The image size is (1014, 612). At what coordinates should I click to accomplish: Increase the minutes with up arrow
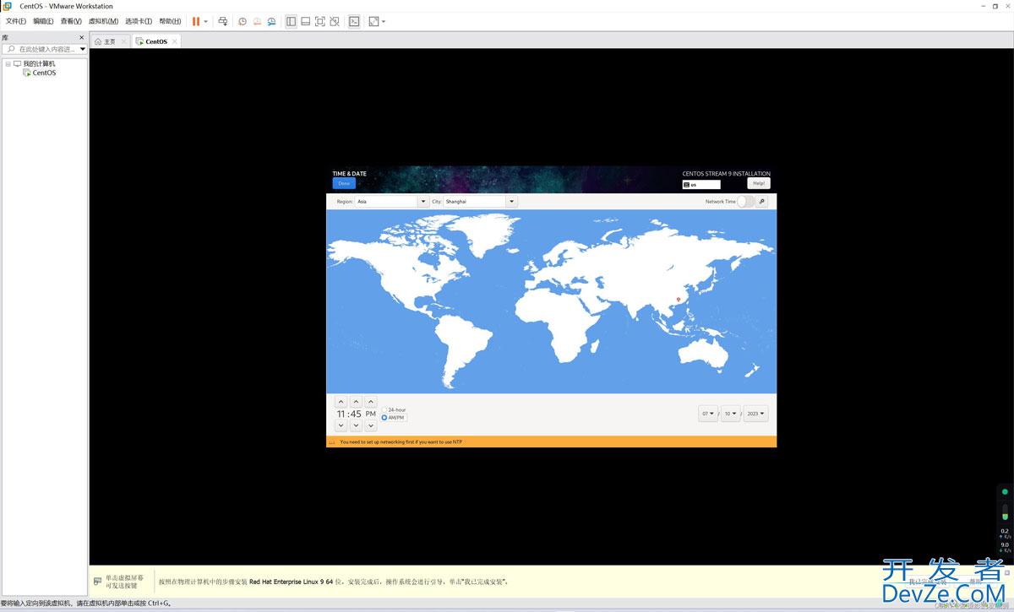[356, 402]
